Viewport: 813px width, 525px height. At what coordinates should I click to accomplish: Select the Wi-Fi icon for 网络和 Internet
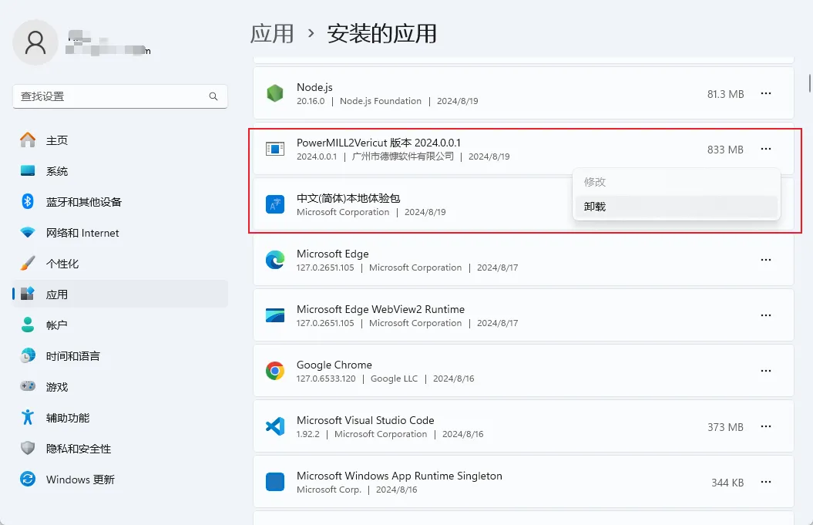(x=28, y=232)
